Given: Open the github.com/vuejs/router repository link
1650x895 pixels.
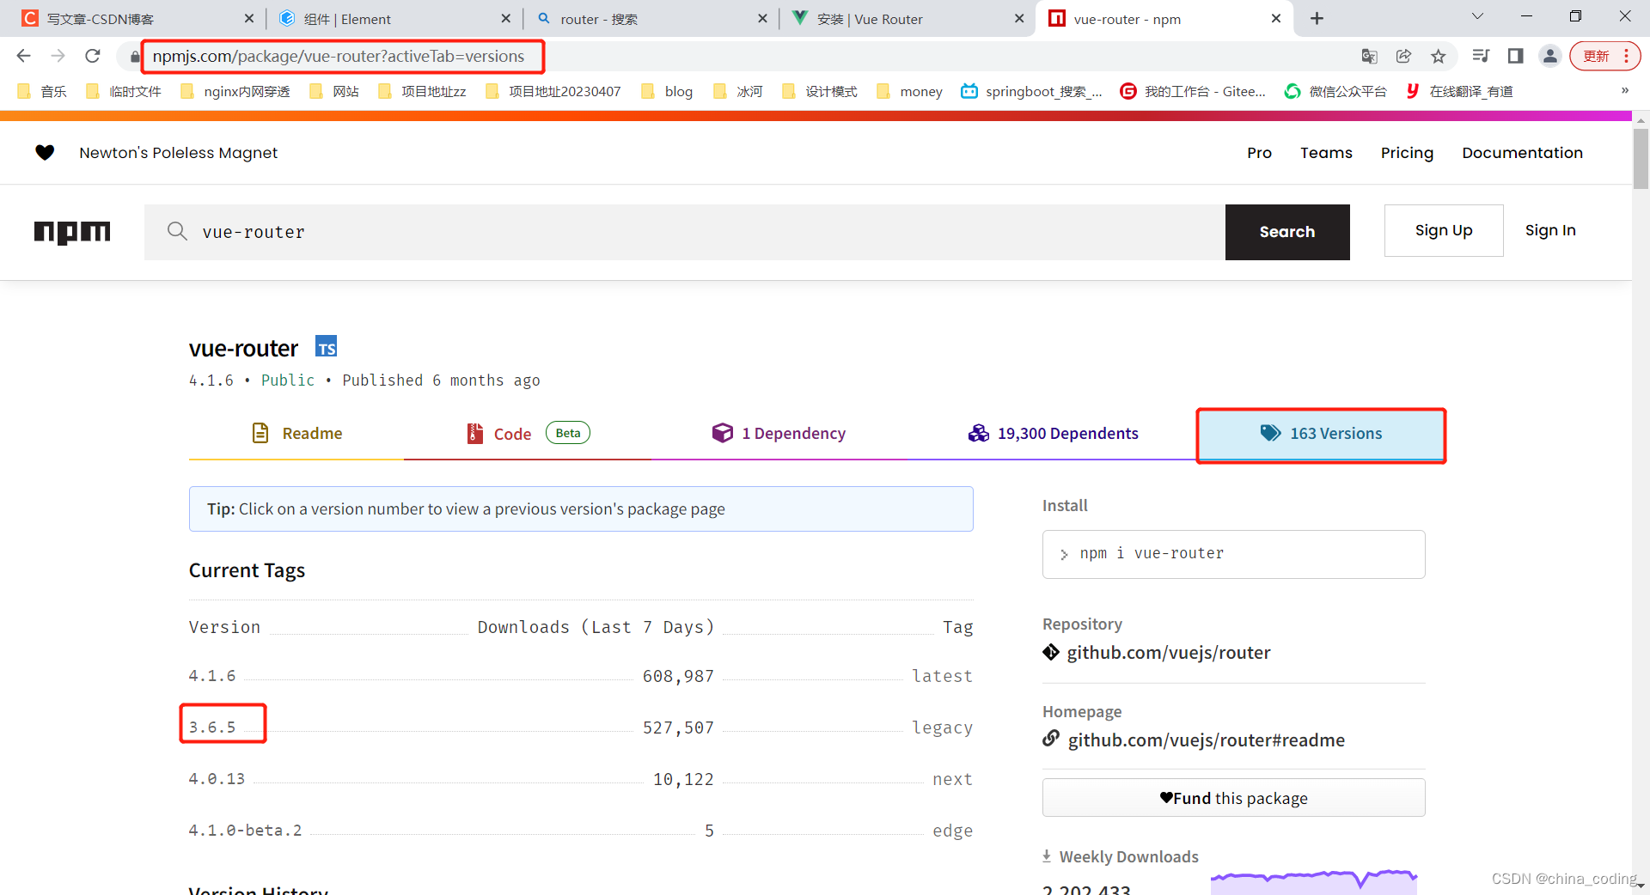Looking at the screenshot, I should (x=1168, y=653).
